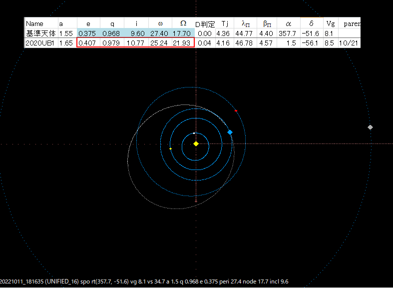Click the 8.5 Vg cell
The height and width of the screenshot is (288, 393).
point(331,43)
